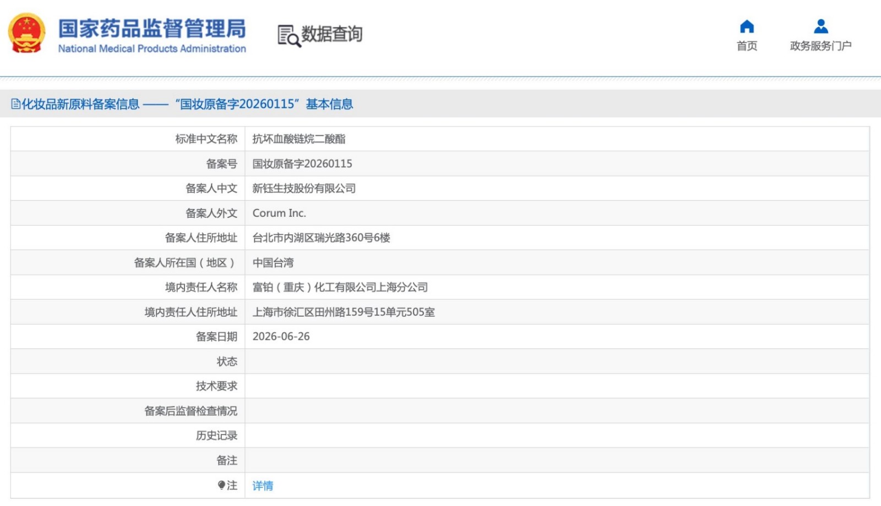Screen dimensions: 881x506
Task: Open the 政务服务门户 user portal icon
Action: [820, 26]
